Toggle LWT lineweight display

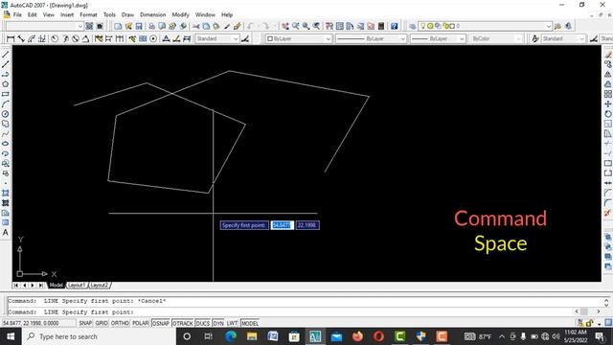pyautogui.click(x=232, y=323)
